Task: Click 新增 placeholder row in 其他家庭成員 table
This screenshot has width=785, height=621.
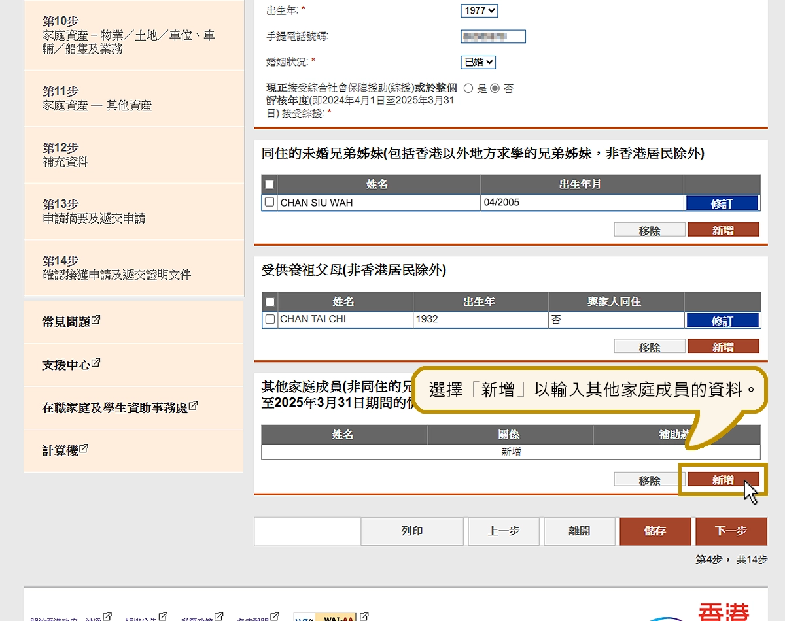Action: [511, 452]
